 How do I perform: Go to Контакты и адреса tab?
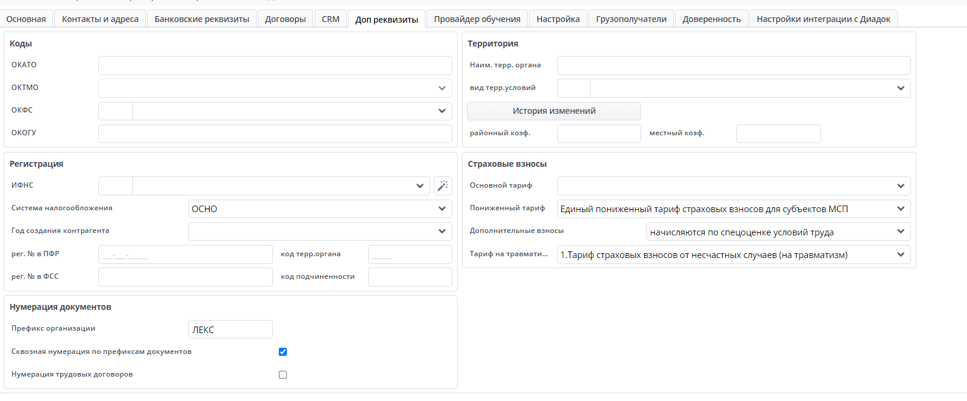[x=100, y=19]
